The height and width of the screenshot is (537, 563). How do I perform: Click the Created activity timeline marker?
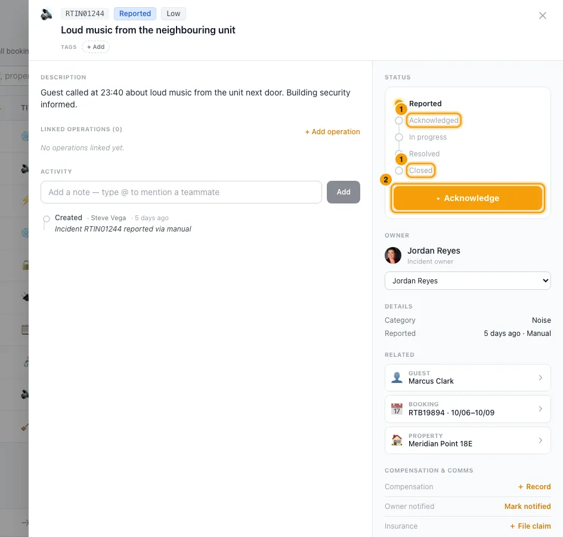click(x=47, y=219)
